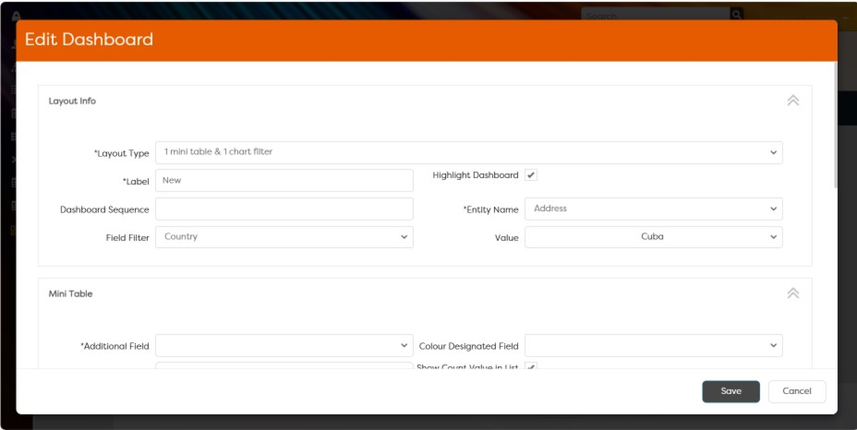Collapse the Mini Table section
857x430 pixels.
tap(793, 293)
